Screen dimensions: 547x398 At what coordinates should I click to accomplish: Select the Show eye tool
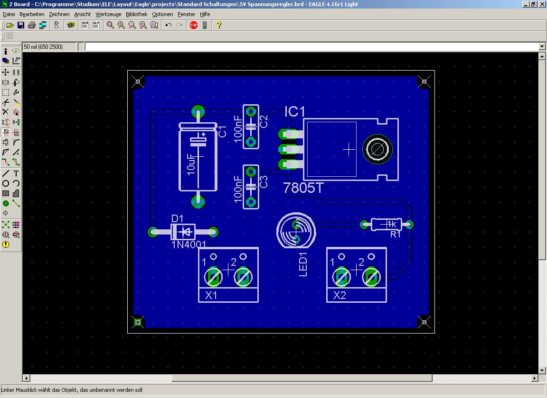pos(16,51)
